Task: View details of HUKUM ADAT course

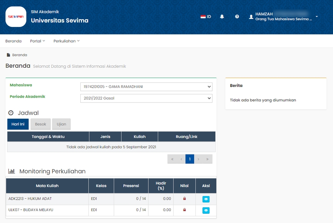Action: [x=206, y=199]
